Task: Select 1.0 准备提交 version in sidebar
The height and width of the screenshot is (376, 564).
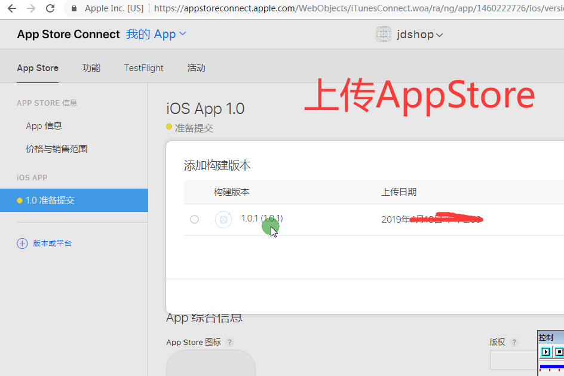Action: (73, 200)
